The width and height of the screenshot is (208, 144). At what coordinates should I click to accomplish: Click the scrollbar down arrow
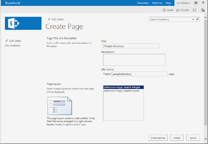(206, 139)
